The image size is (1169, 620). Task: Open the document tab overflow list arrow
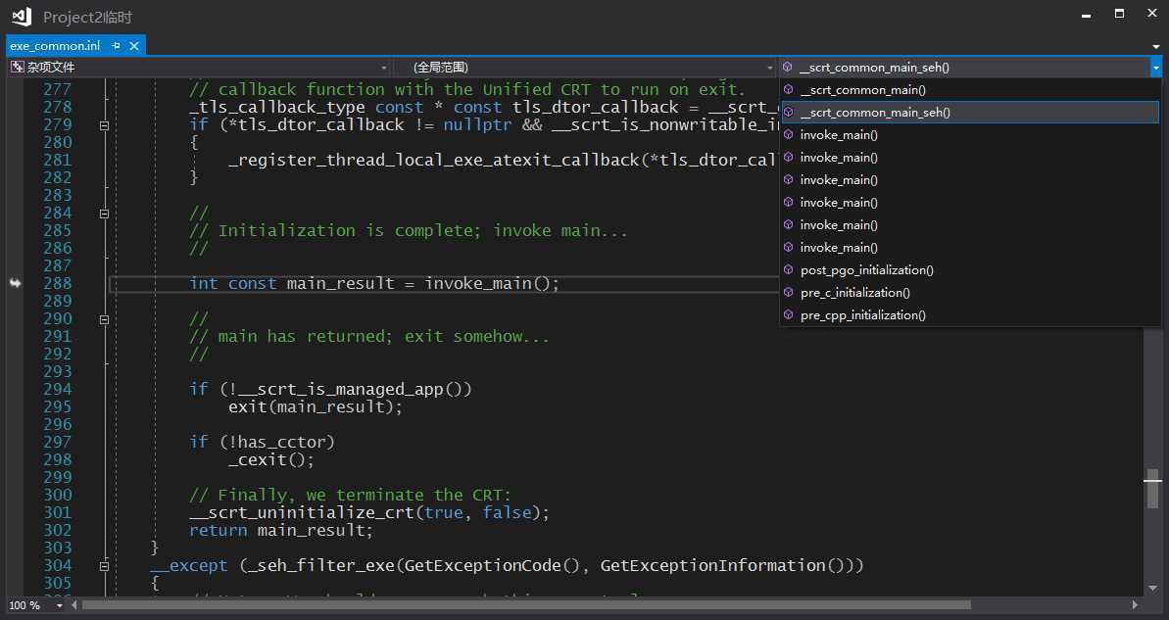coord(1155,46)
